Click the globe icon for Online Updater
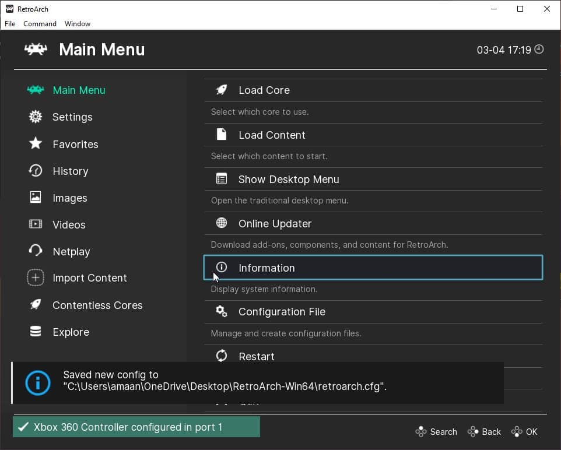 [x=222, y=223]
